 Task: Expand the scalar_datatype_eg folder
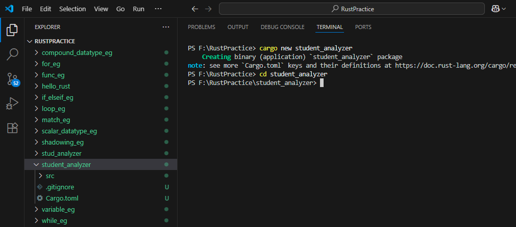pos(101,131)
